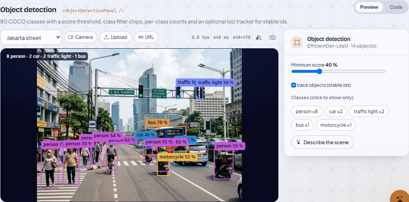Click the 0.0 fps readout
Screen dimensions: 409x202
click(200, 37)
